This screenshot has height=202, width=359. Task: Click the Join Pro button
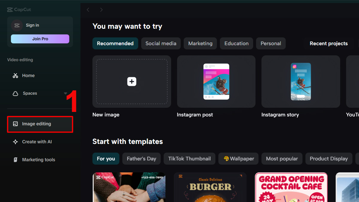pyautogui.click(x=40, y=39)
